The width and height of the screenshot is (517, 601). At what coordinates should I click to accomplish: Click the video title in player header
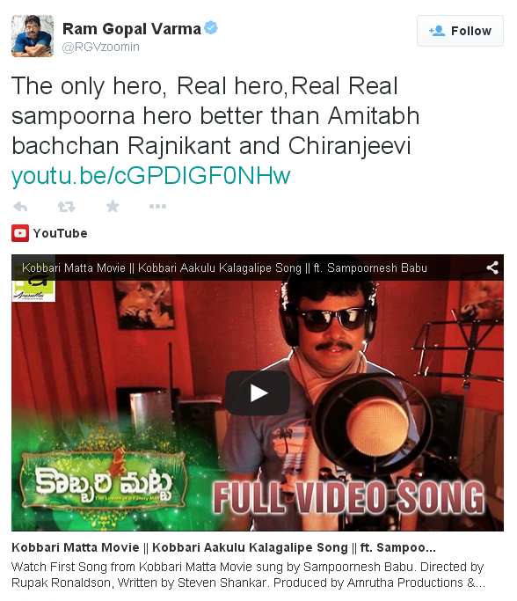pyautogui.click(x=224, y=268)
